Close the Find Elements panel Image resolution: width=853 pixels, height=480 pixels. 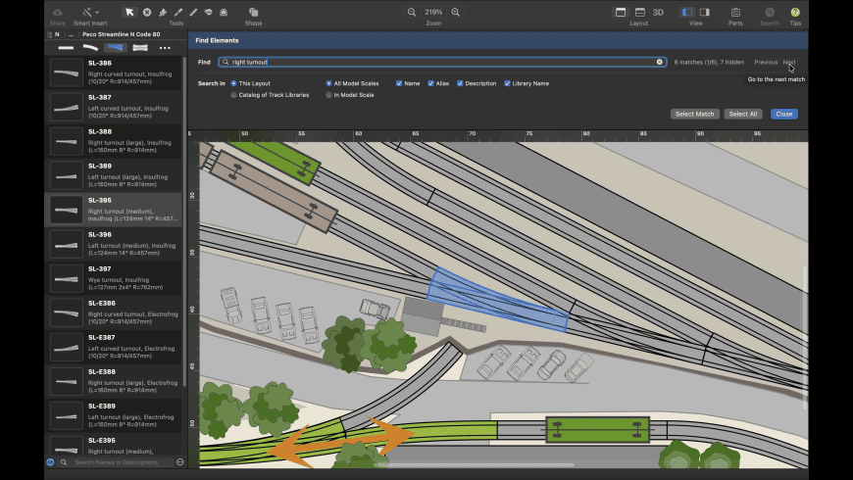click(784, 115)
